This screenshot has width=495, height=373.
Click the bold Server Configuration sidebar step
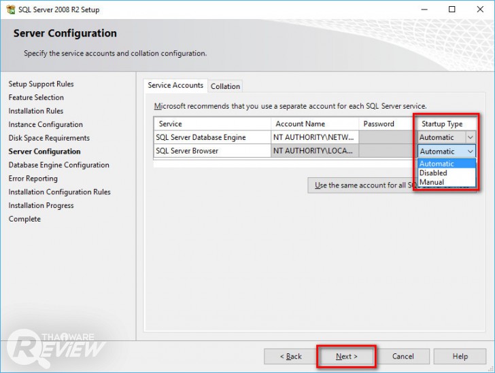(44, 152)
